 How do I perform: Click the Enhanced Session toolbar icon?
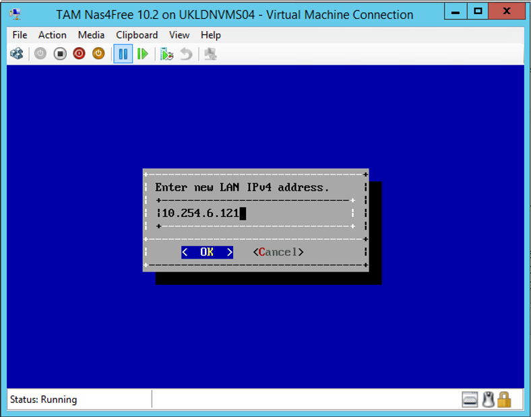coord(211,53)
